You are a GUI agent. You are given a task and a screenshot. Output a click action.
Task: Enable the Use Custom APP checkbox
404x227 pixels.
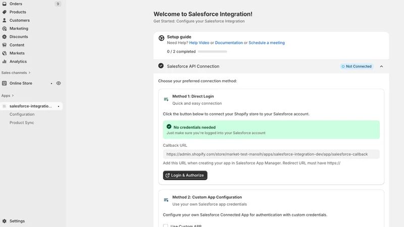(166, 226)
